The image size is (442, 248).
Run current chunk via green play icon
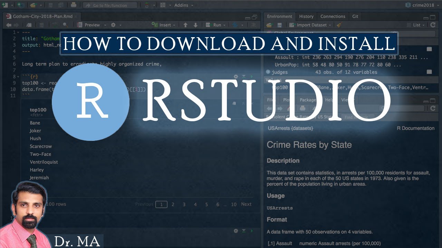[x=252, y=76]
